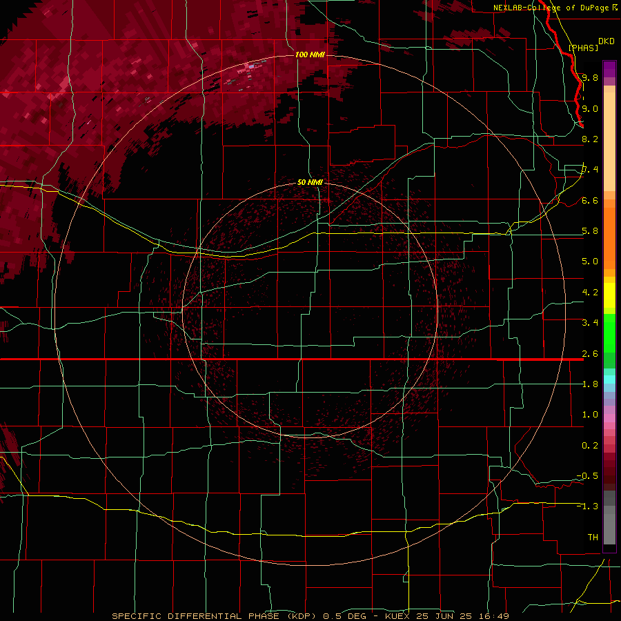Click the 1.8 value on the color scale
Image resolution: width=621 pixels, height=621 pixels.
[590, 384]
